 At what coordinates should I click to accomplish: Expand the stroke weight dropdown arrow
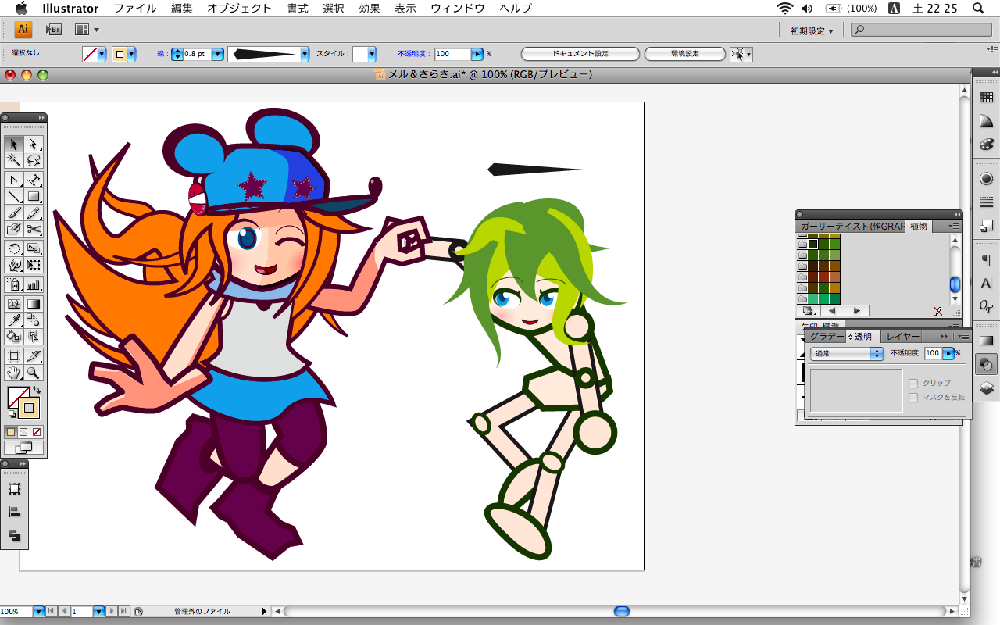tap(218, 54)
